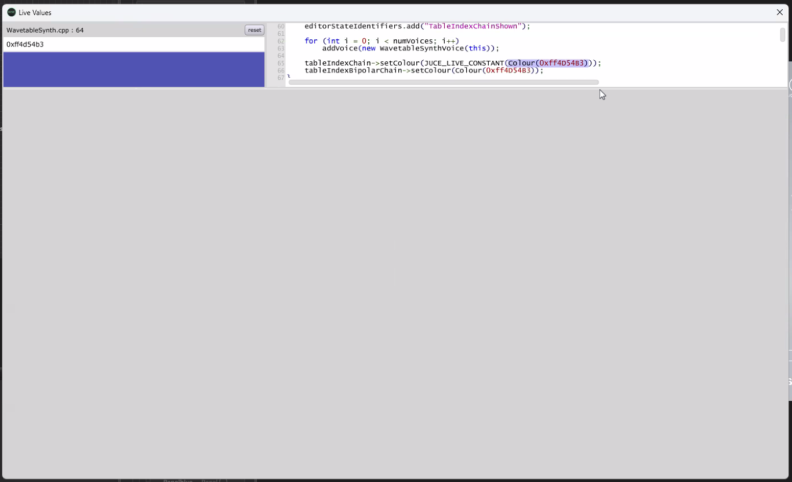
Task: Click the Live Values window title text
Action: [35, 12]
